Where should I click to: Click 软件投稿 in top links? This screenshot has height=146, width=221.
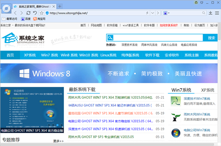112,25
